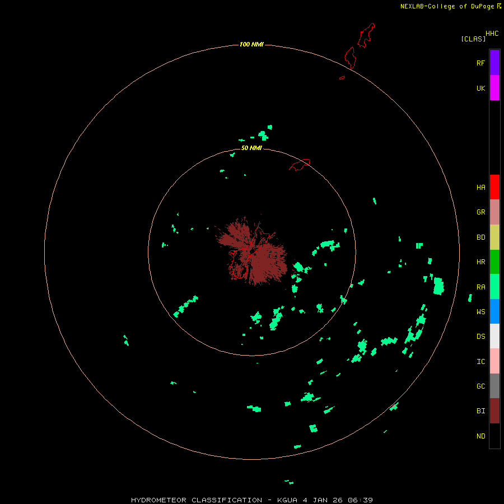Click the "HA" legend label
The image size is (504, 504).
(481, 188)
